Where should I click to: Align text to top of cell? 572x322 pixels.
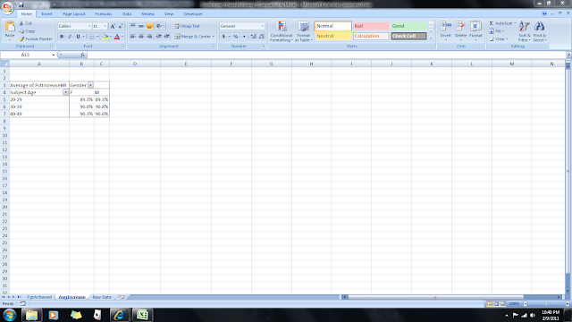tap(133, 26)
